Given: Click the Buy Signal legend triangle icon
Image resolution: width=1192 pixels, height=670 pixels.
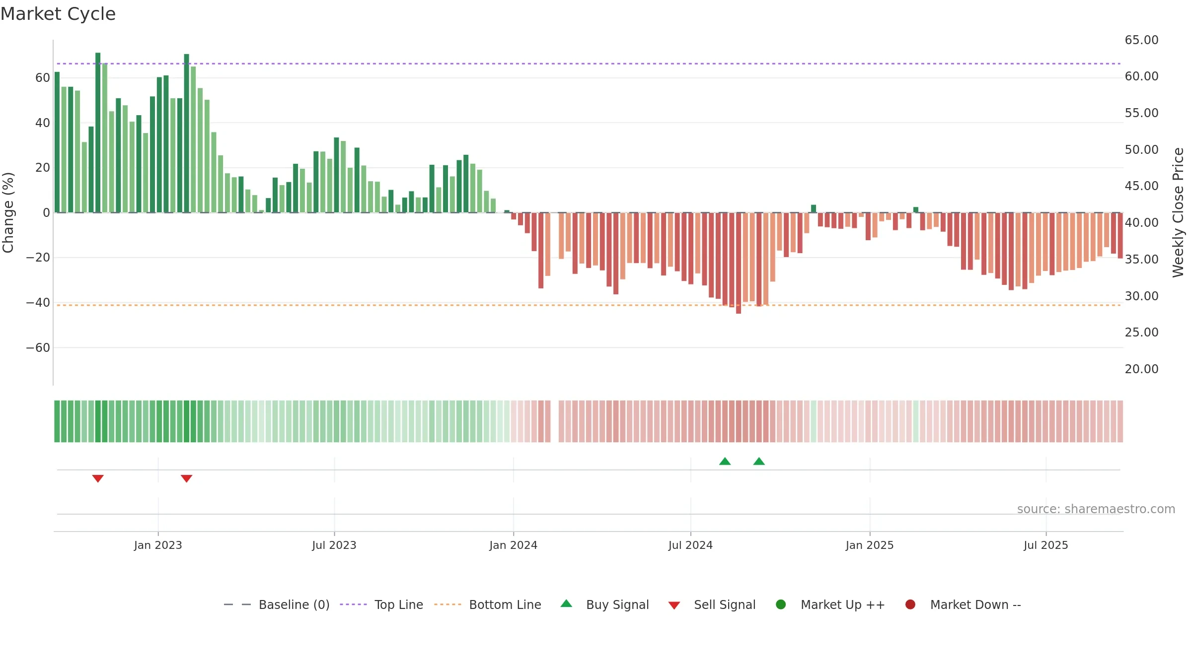Looking at the screenshot, I should (566, 603).
